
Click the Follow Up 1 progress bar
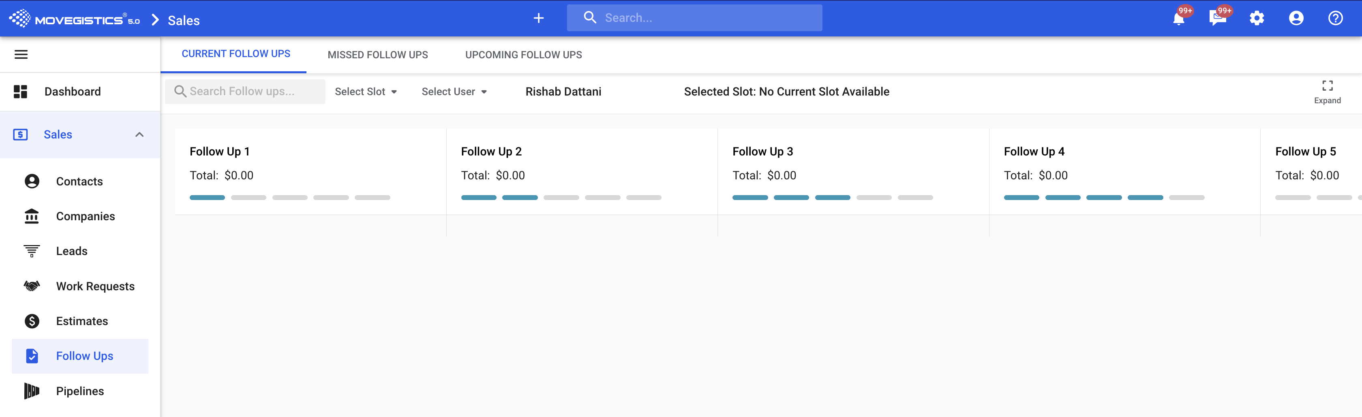tap(290, 198)
